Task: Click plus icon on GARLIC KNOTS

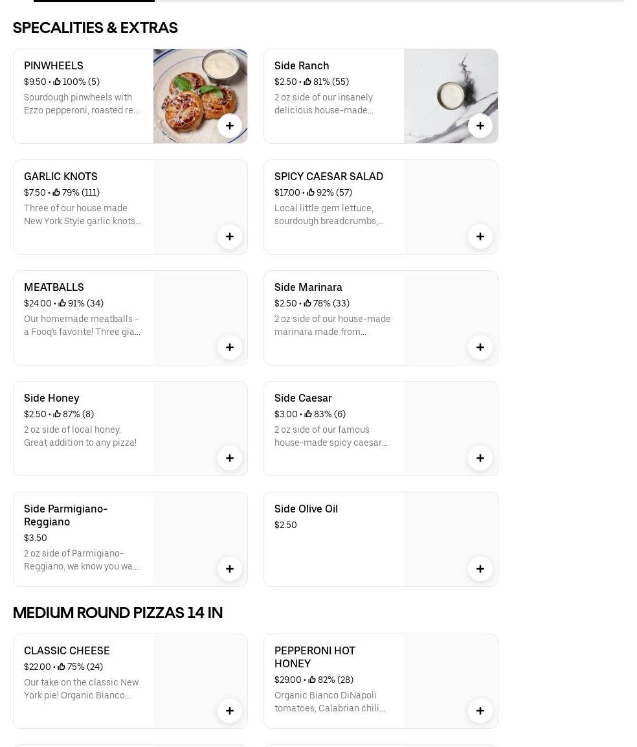Action: 230,236
